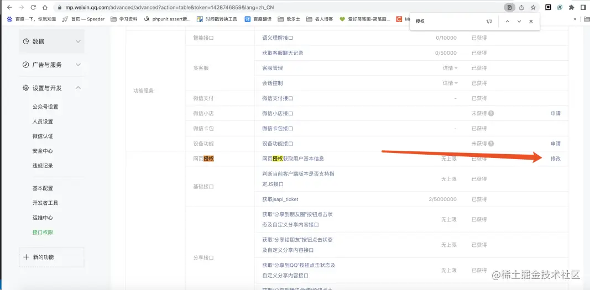Click the square extension icon beside the star
This screenshot has width=590, height=290.
pos(548,7)
